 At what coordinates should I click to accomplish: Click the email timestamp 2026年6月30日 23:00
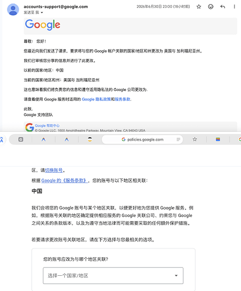tap(163, 7)
